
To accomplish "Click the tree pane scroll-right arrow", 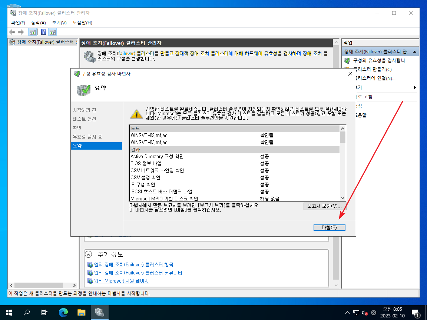I will (75, 285).
